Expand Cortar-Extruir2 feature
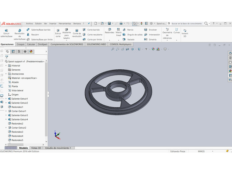This screenshot has width=232, height=174. pyautogui.click(x=6, y=128)
